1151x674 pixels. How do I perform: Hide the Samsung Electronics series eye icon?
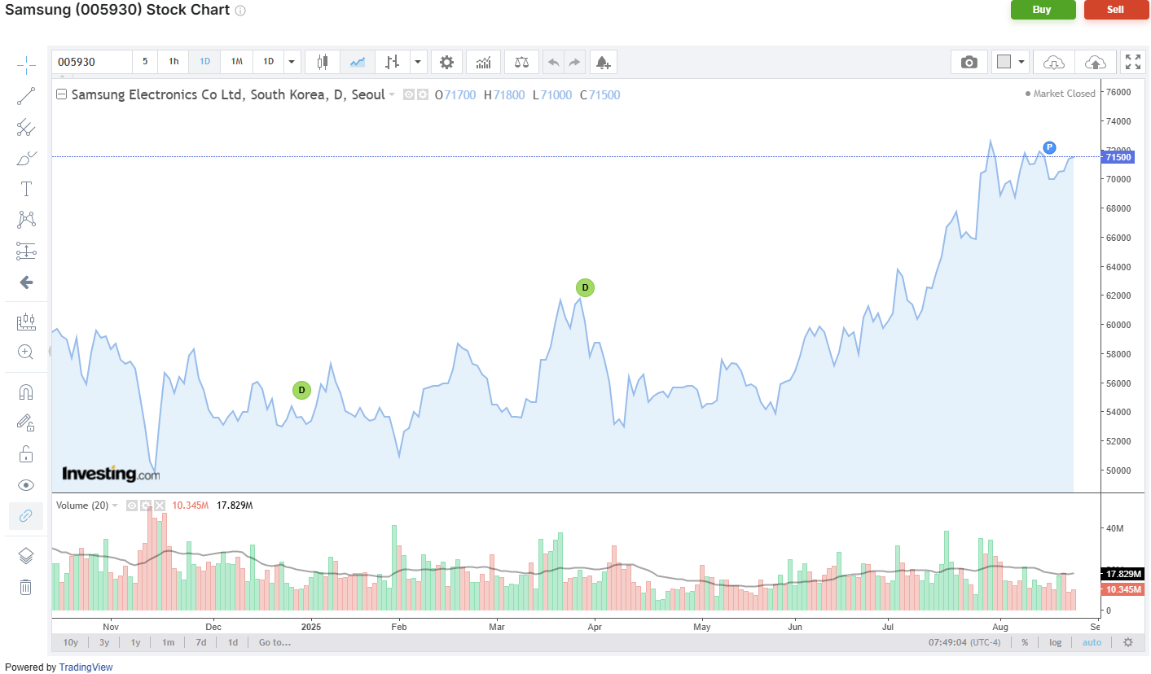pos(410,94)
